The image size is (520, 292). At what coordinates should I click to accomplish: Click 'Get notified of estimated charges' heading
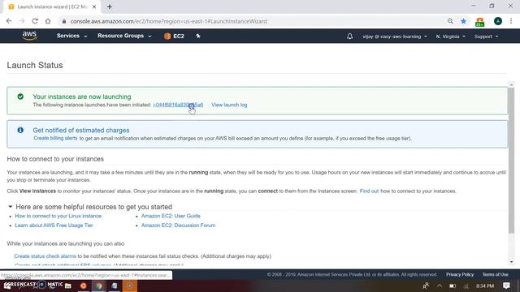pyautogui.click(x=81, y=130)
